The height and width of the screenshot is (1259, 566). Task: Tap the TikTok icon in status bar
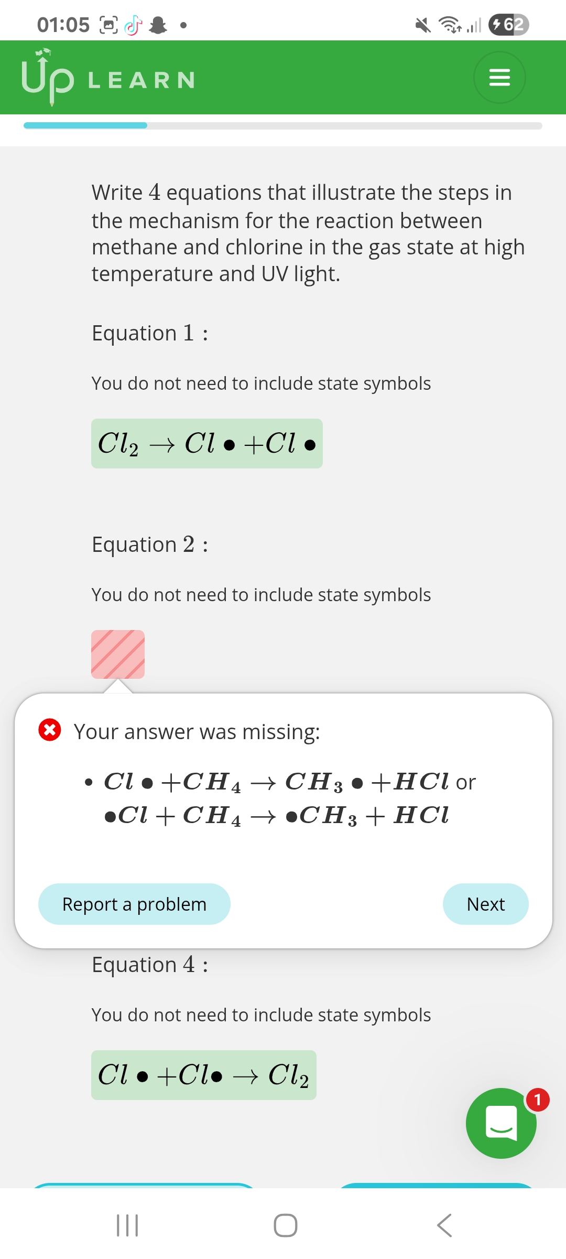(x=133, y=25)
